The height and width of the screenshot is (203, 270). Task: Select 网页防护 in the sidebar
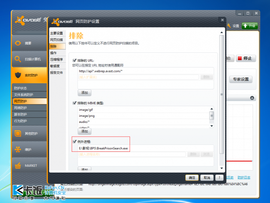[29, 101]
